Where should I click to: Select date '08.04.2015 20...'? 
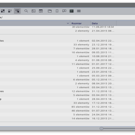(x=103, y=83)
